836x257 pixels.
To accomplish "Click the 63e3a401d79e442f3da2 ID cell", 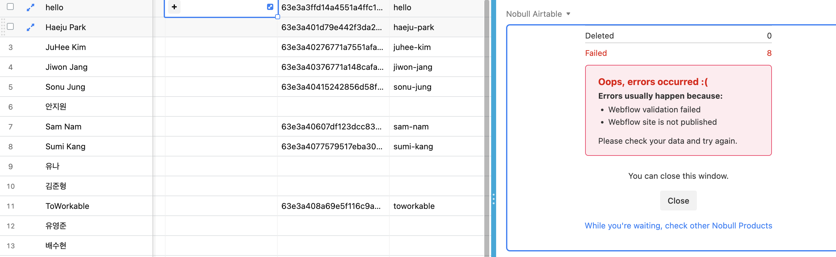I will click(333, 27).
